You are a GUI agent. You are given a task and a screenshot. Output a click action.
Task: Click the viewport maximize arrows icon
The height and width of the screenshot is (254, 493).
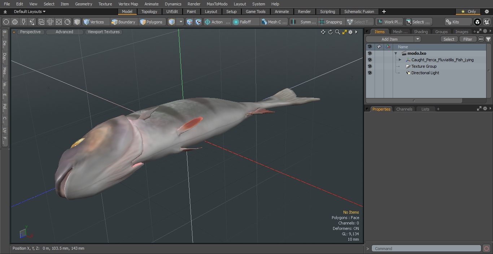tap(344, 32)
